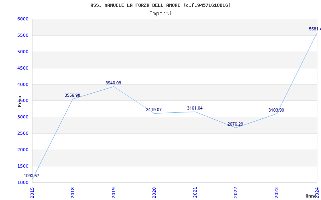The width and height of the screenshot is (321, 200).
Task: Click the chart title ASS. MANUELE LA FORZA DELL AMORE
Action: [x=160, y=5]
